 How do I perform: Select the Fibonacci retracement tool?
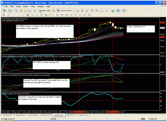(x=32, y=15)
